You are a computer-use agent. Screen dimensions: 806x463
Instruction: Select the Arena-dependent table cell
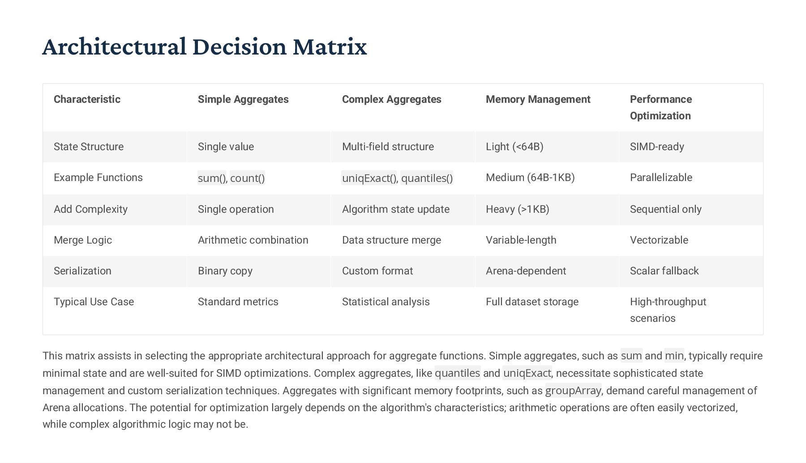coord(526,271)
